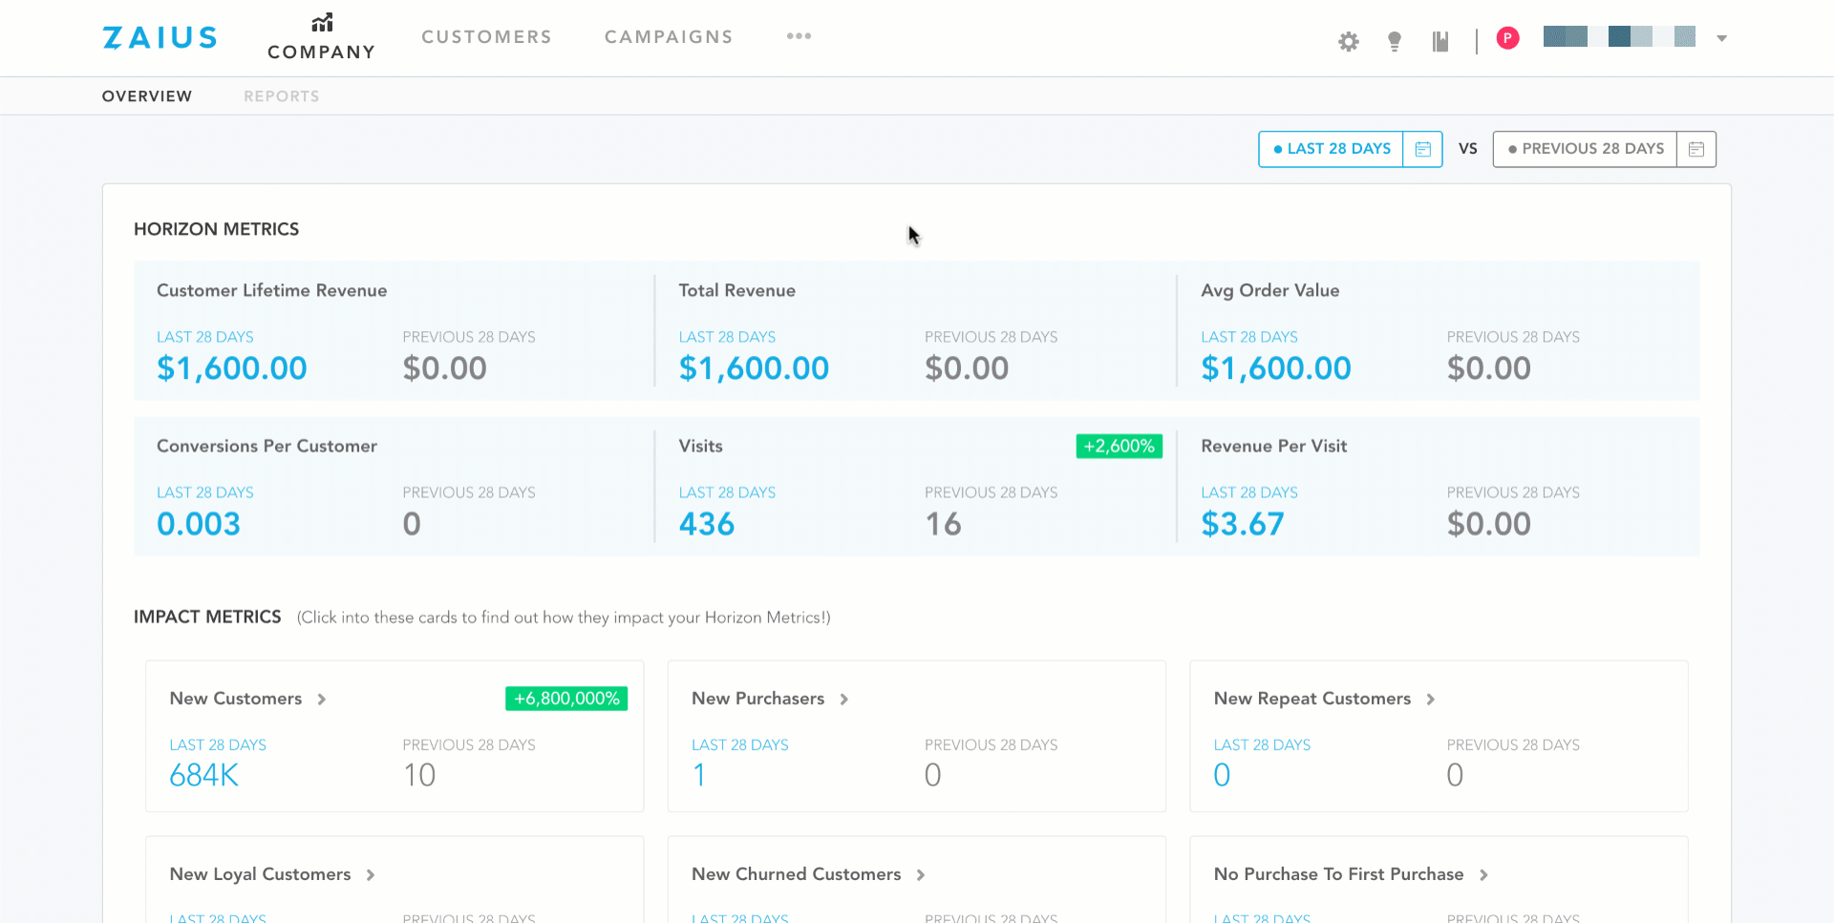Screen dimensions: 1834x923
Task: Expand the New Customers chevron
Action: click(x=322, y=700)
